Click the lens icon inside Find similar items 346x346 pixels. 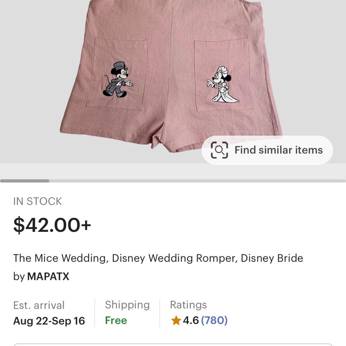tap(220, 150)
